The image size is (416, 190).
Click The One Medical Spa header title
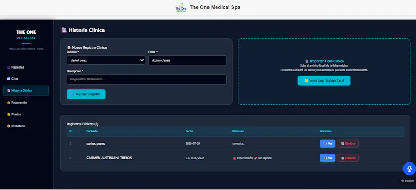coord(215,7)
